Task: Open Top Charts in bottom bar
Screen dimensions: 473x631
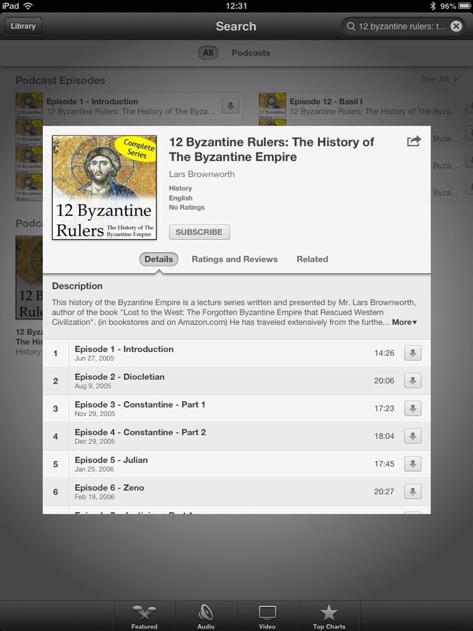Action: pos(329,617)
